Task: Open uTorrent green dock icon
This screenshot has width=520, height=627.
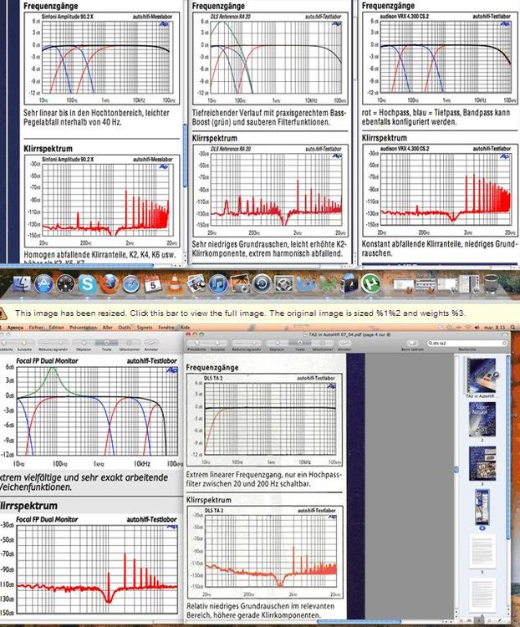Action: point(371,284)
